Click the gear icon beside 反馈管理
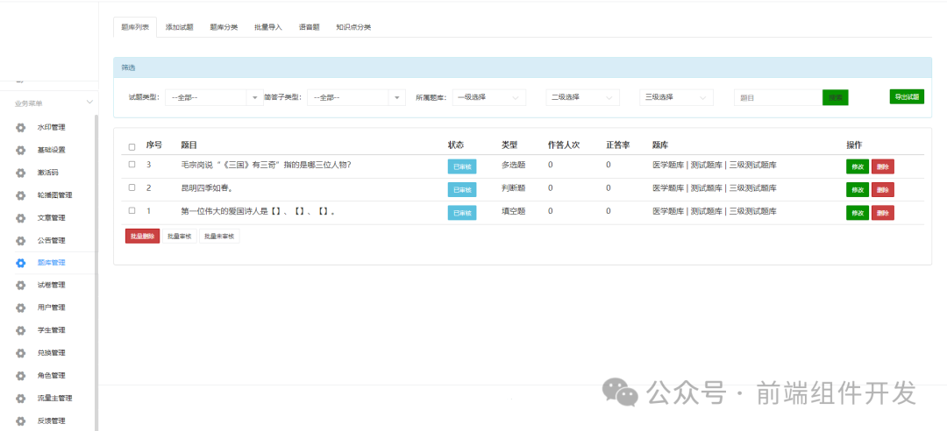Screen dimensions: 947x431 [21, 421]
